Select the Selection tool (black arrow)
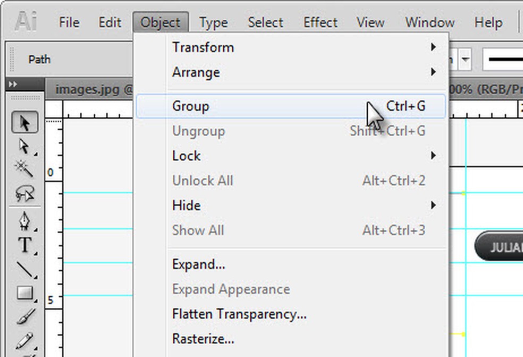This screenshot has height=357, width=523. (x=24, y=123)
